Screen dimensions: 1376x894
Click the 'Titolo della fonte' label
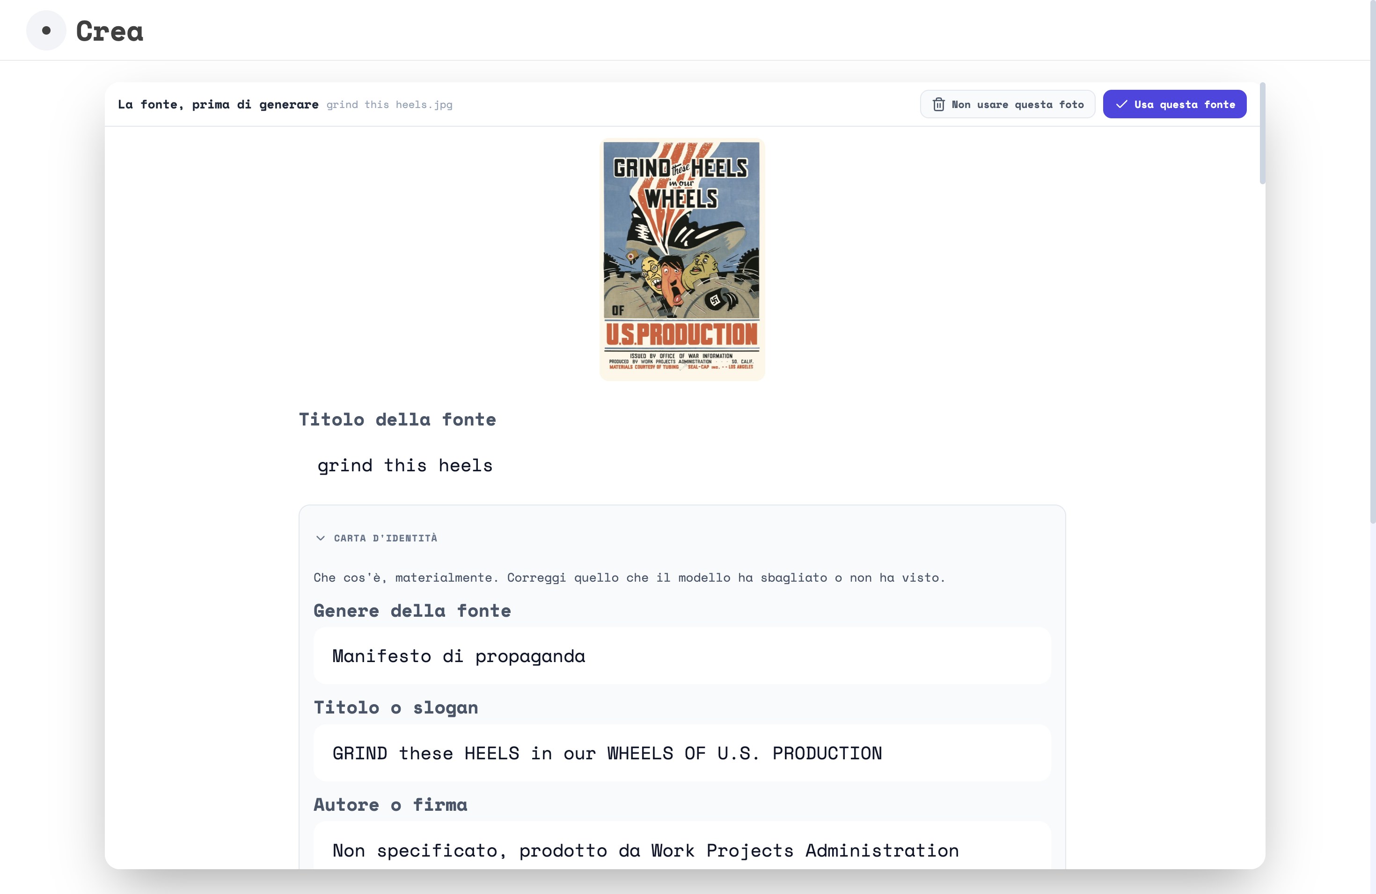click(397, 420)
